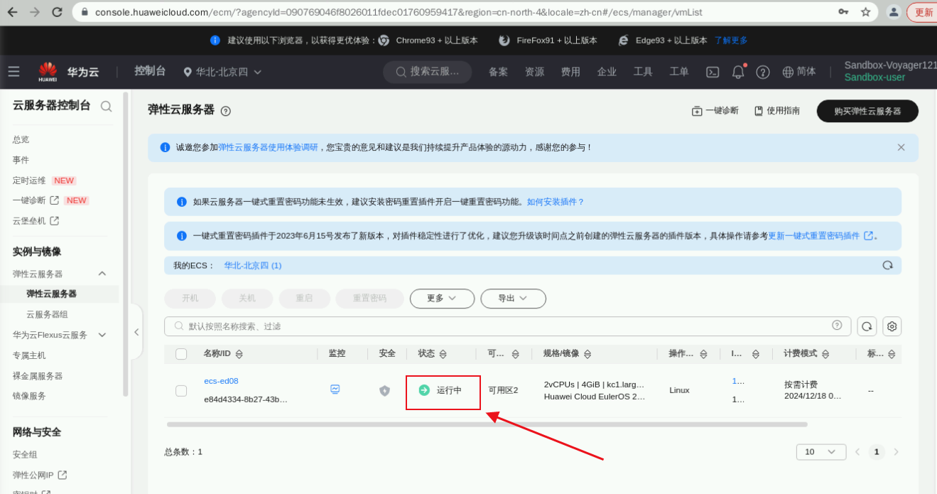The image size is (937, 494).
Task: Open 使用指南 guide link
Action: [x=777, y=111]
